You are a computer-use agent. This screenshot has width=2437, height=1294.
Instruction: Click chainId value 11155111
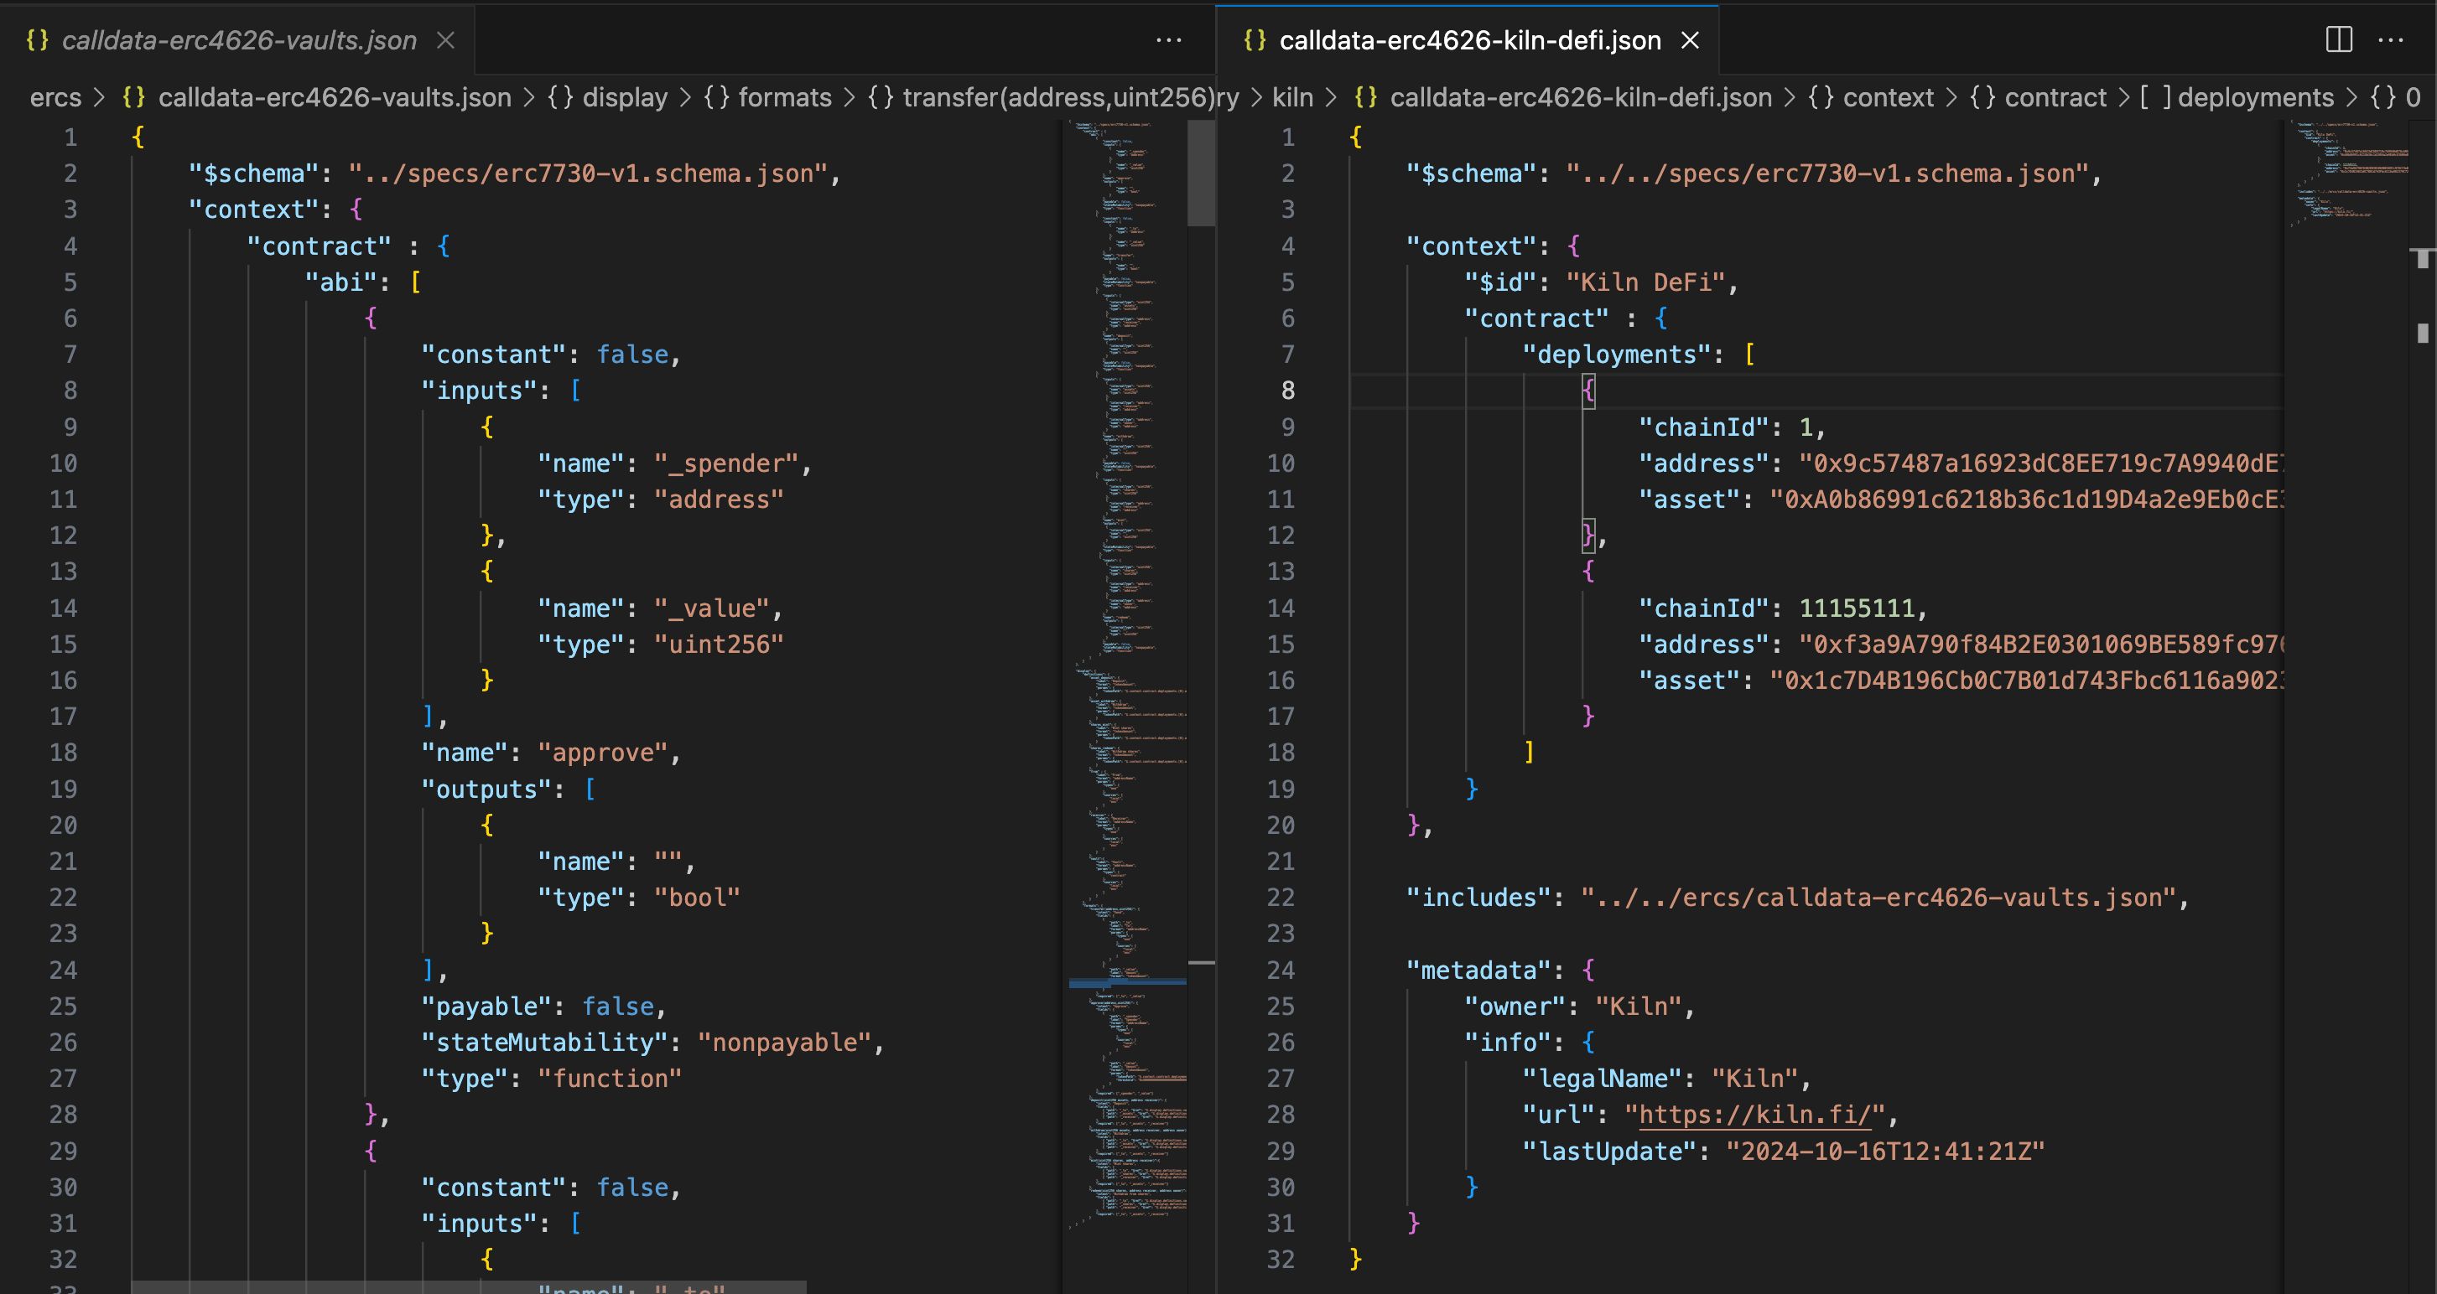(x=1856, y=608)
